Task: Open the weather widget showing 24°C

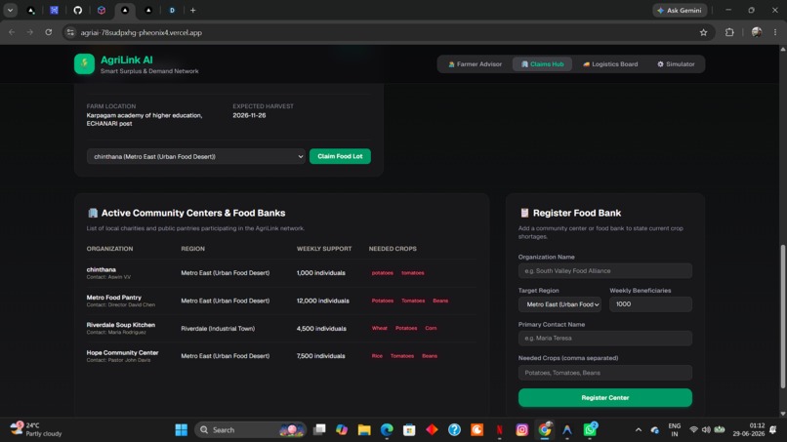Action: pyautogui.click(x=36, y=430)
